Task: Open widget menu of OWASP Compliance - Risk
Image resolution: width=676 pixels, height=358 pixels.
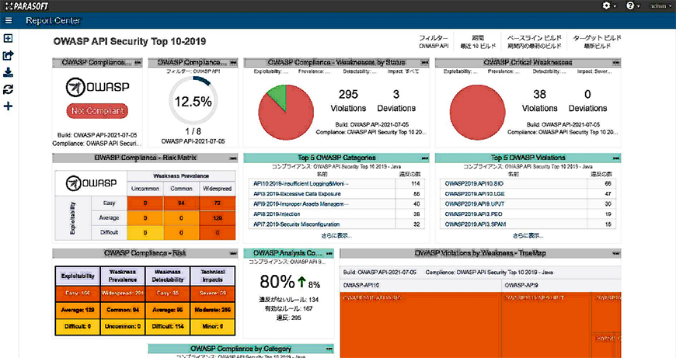Action: (233, 253)
